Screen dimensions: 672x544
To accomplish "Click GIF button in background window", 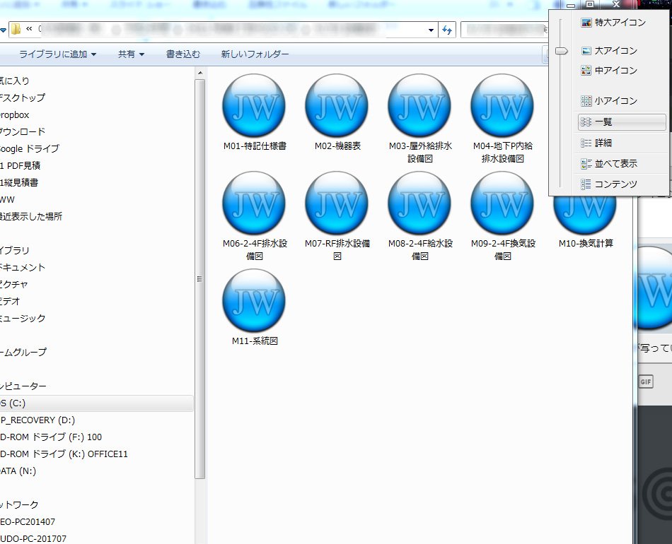I will (x=645, y=382).
